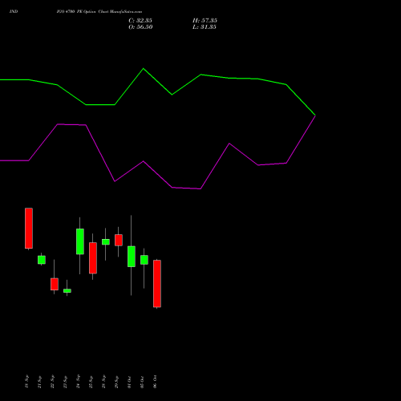
Task: Select the small green candle for 21 Sep
Action: tap(42, 260)
